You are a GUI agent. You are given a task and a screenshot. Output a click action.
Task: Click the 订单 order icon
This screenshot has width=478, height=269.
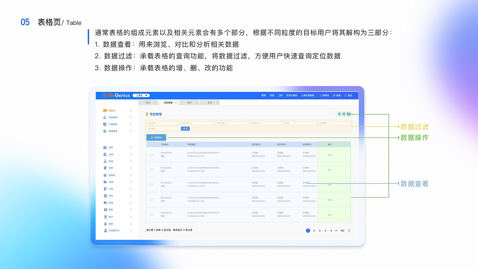(105, 189)
